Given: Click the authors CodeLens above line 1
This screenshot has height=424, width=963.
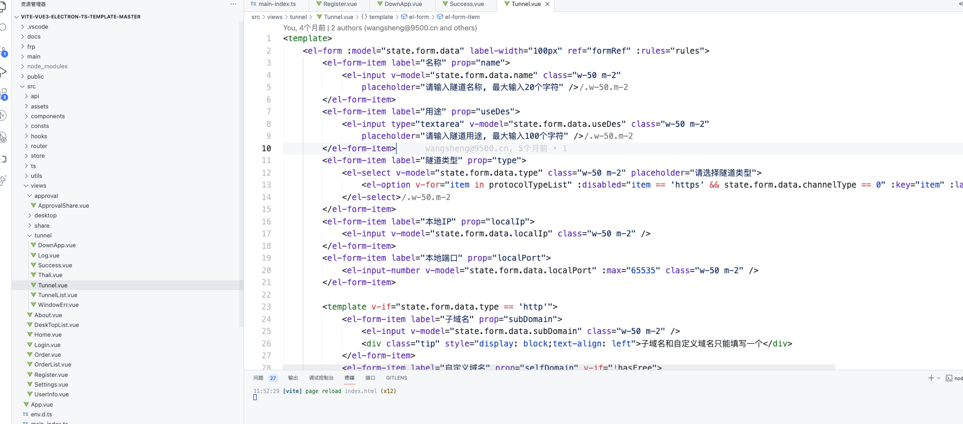Looking at the screenshot, I should [x=380, y=28].
